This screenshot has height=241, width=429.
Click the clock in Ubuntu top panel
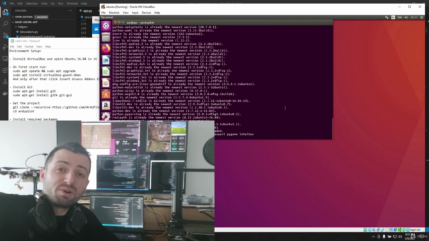414,17
